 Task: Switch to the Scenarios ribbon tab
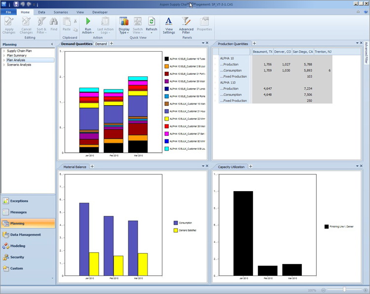tap(61, 12)
